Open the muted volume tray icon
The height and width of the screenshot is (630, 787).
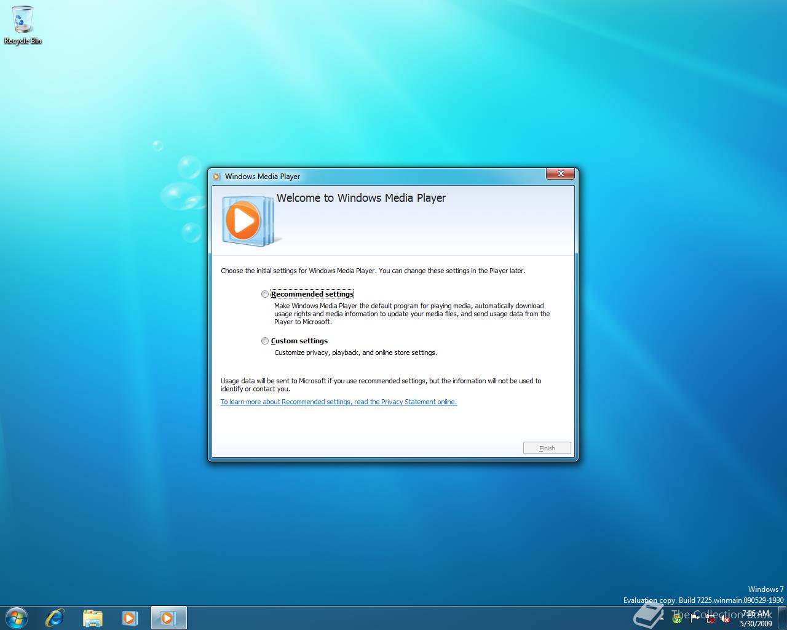tap(724, 618)
